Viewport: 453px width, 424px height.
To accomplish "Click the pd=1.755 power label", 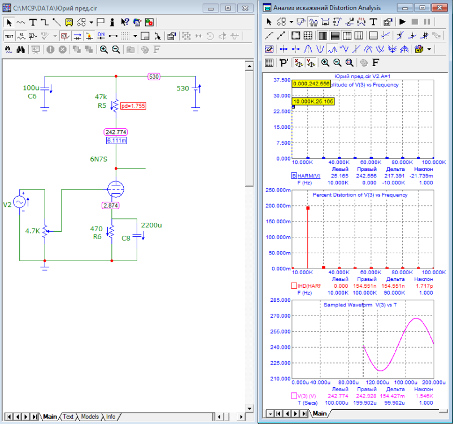I will click(133, 106).
